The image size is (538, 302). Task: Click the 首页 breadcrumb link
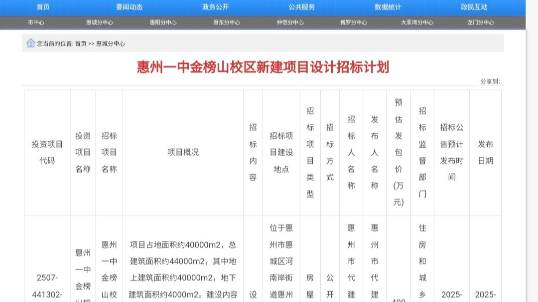(81, 44)
